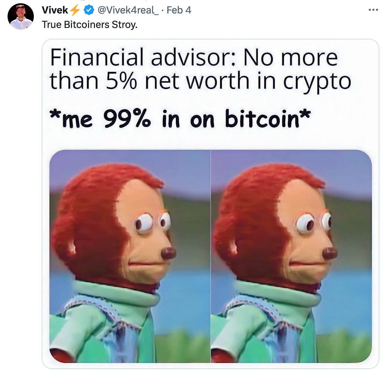This screenshot has width=385, height=370.
Task: Click the word bitcoin in the meme
Action: (262, 118)
